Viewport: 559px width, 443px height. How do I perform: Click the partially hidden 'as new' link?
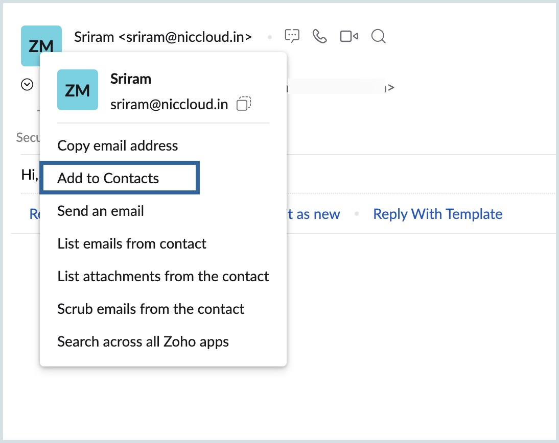314,214
